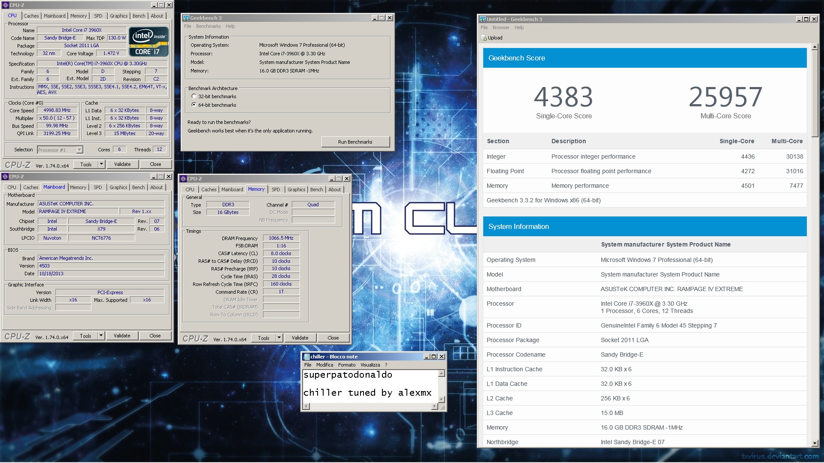The height and width of the screenshot is (463, 824).
Task: Click the Integer row multi-core value 30138
Action: click(x=794, y=157)
